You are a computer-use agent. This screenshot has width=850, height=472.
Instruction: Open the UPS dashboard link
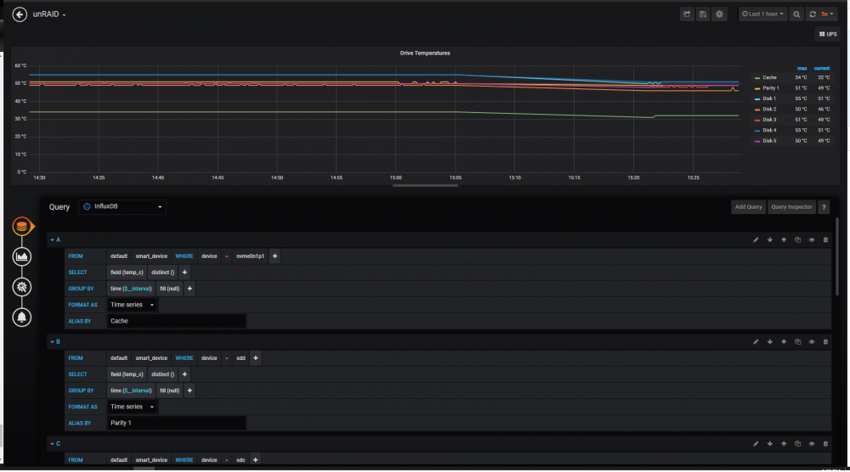coord(828,34)
